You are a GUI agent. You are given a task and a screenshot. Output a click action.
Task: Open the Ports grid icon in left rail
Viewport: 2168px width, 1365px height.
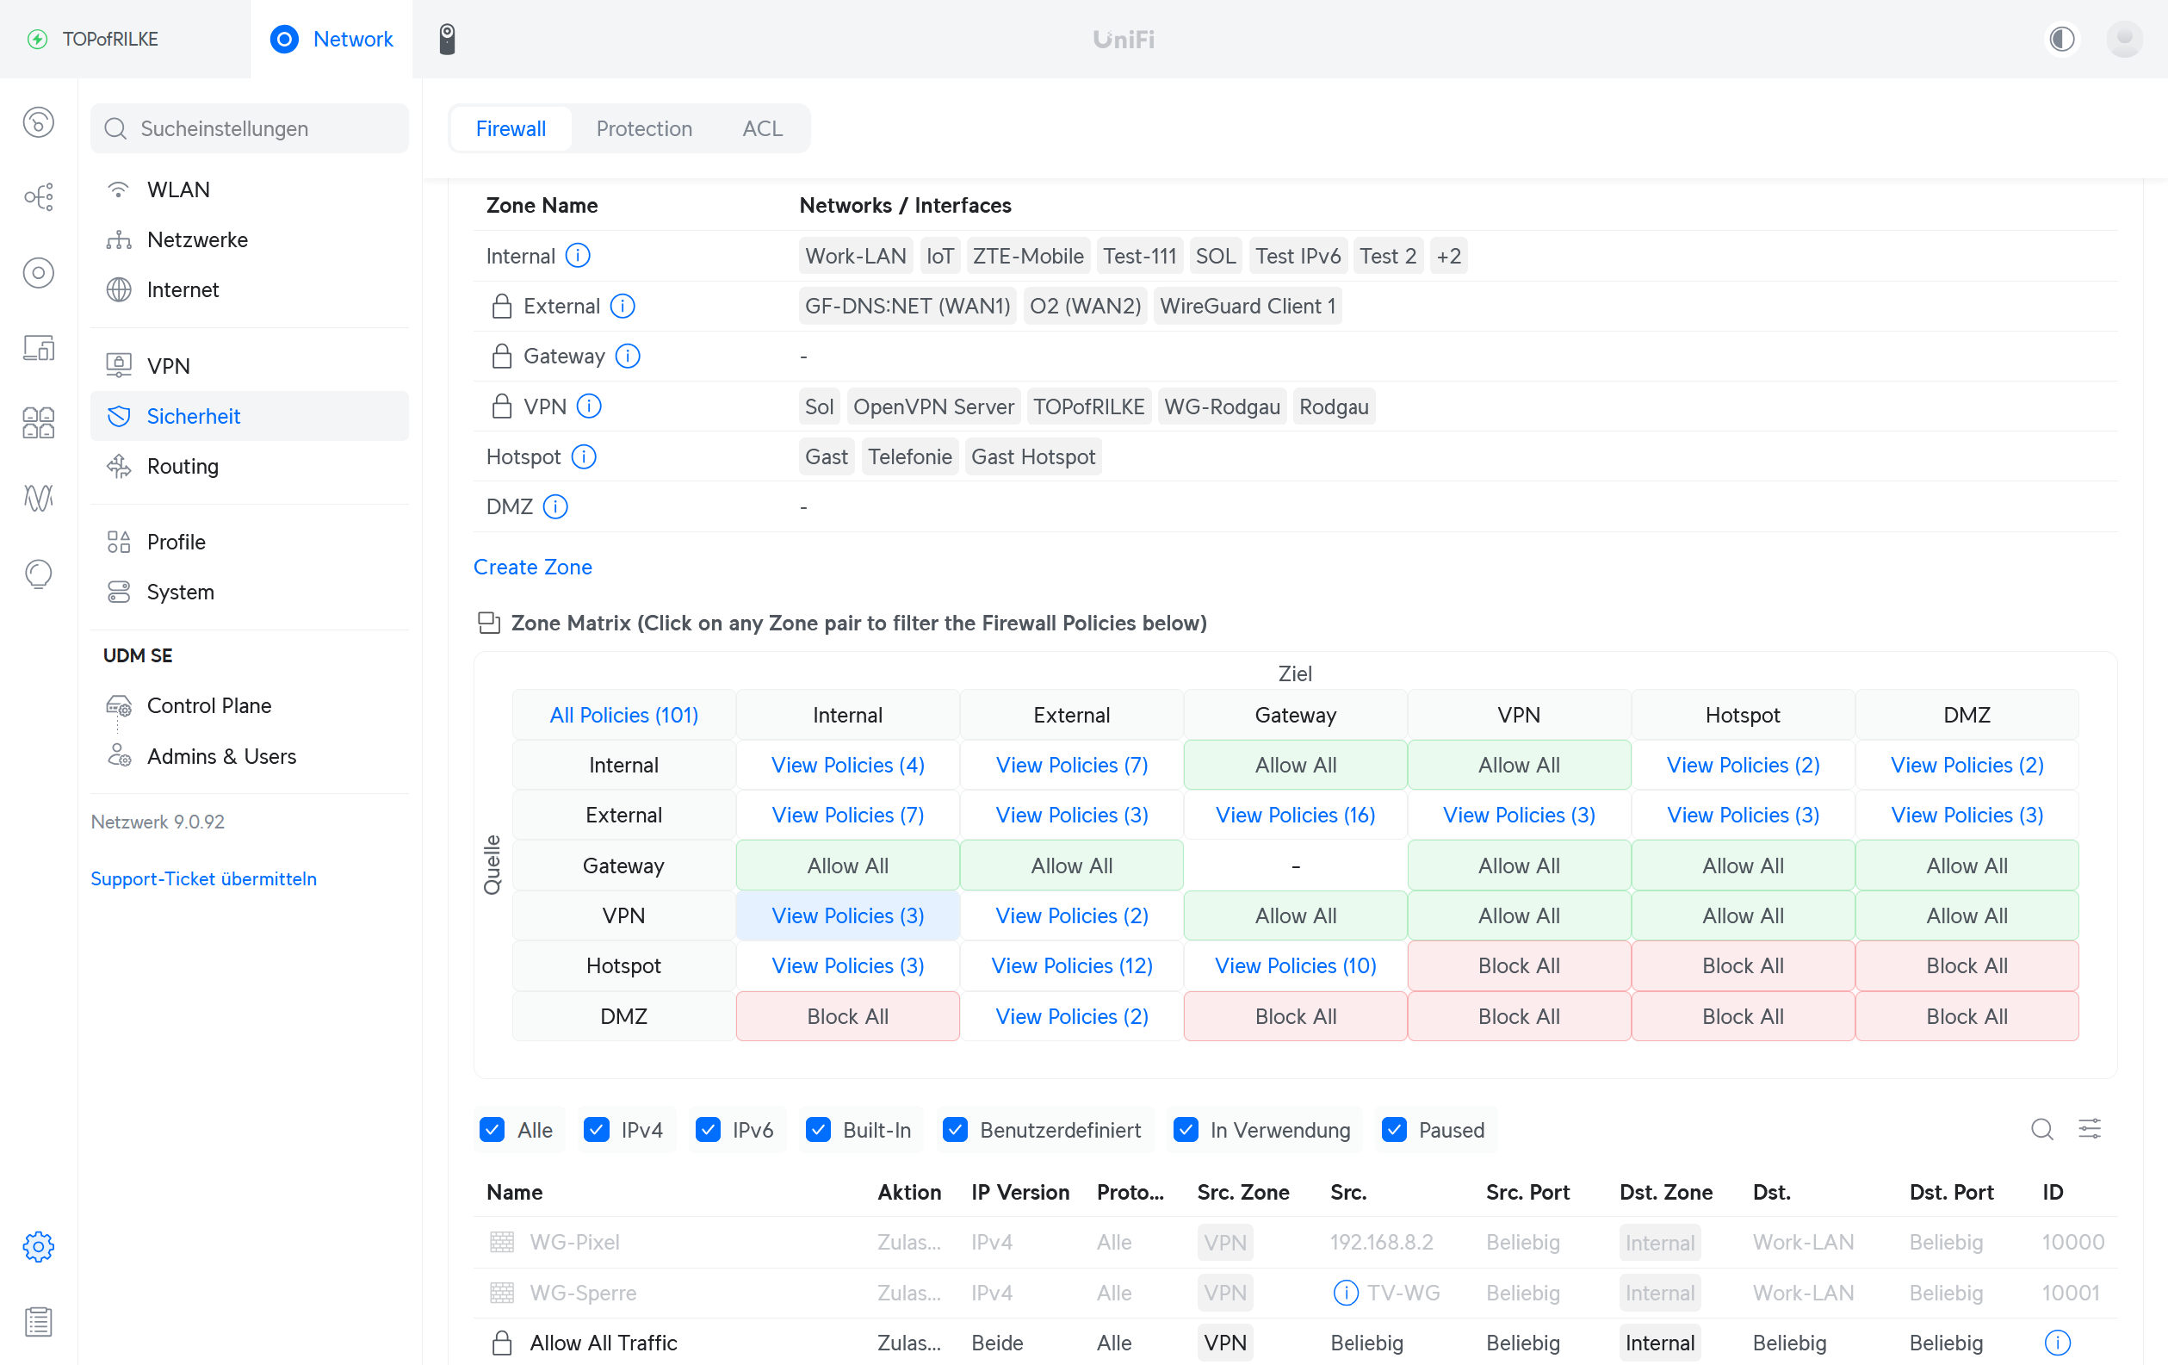38,422
